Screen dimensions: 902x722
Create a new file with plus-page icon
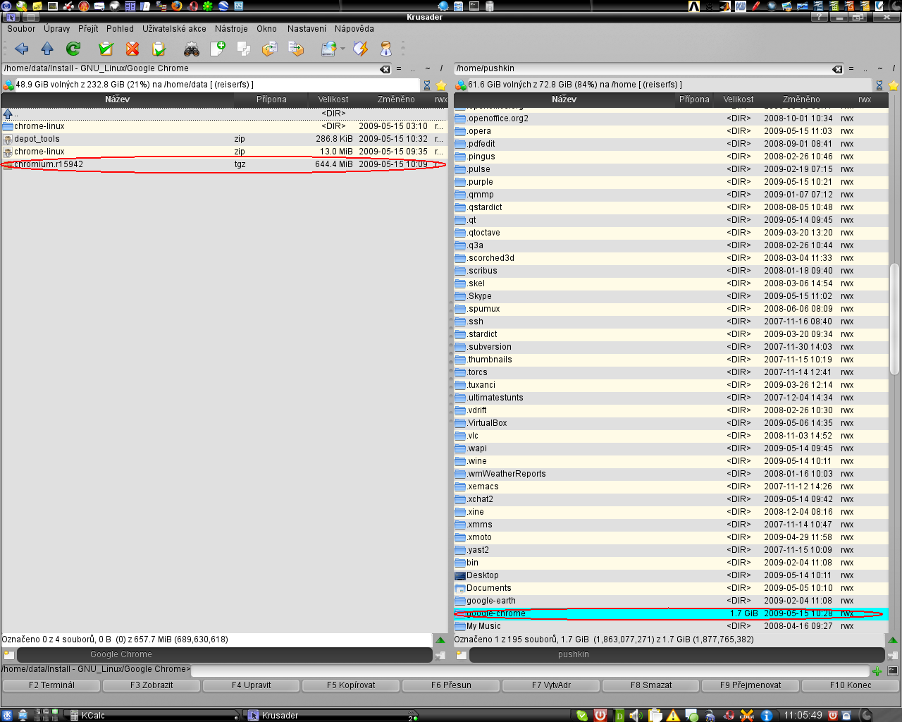(x=218, y=49)
